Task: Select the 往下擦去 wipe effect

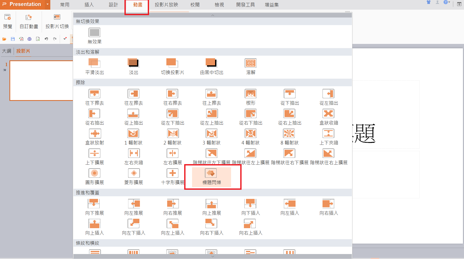Action: [x=95, y=97]
